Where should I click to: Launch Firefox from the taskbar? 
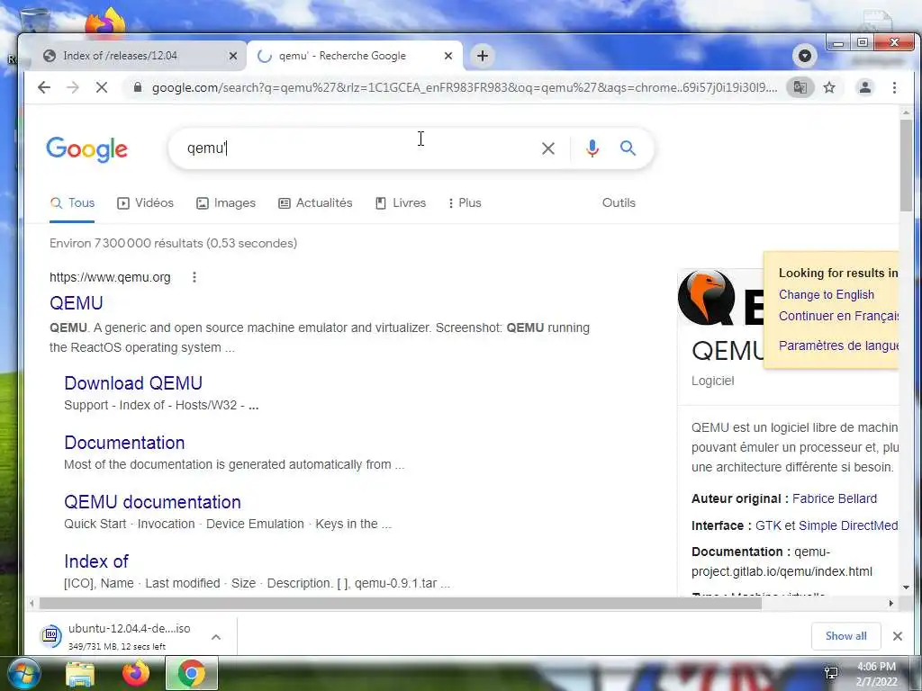136,673
